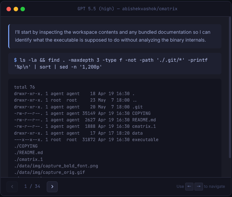Click the '.' current directory row
This screenshot has height=197, width=232.
tap(74, 94)
